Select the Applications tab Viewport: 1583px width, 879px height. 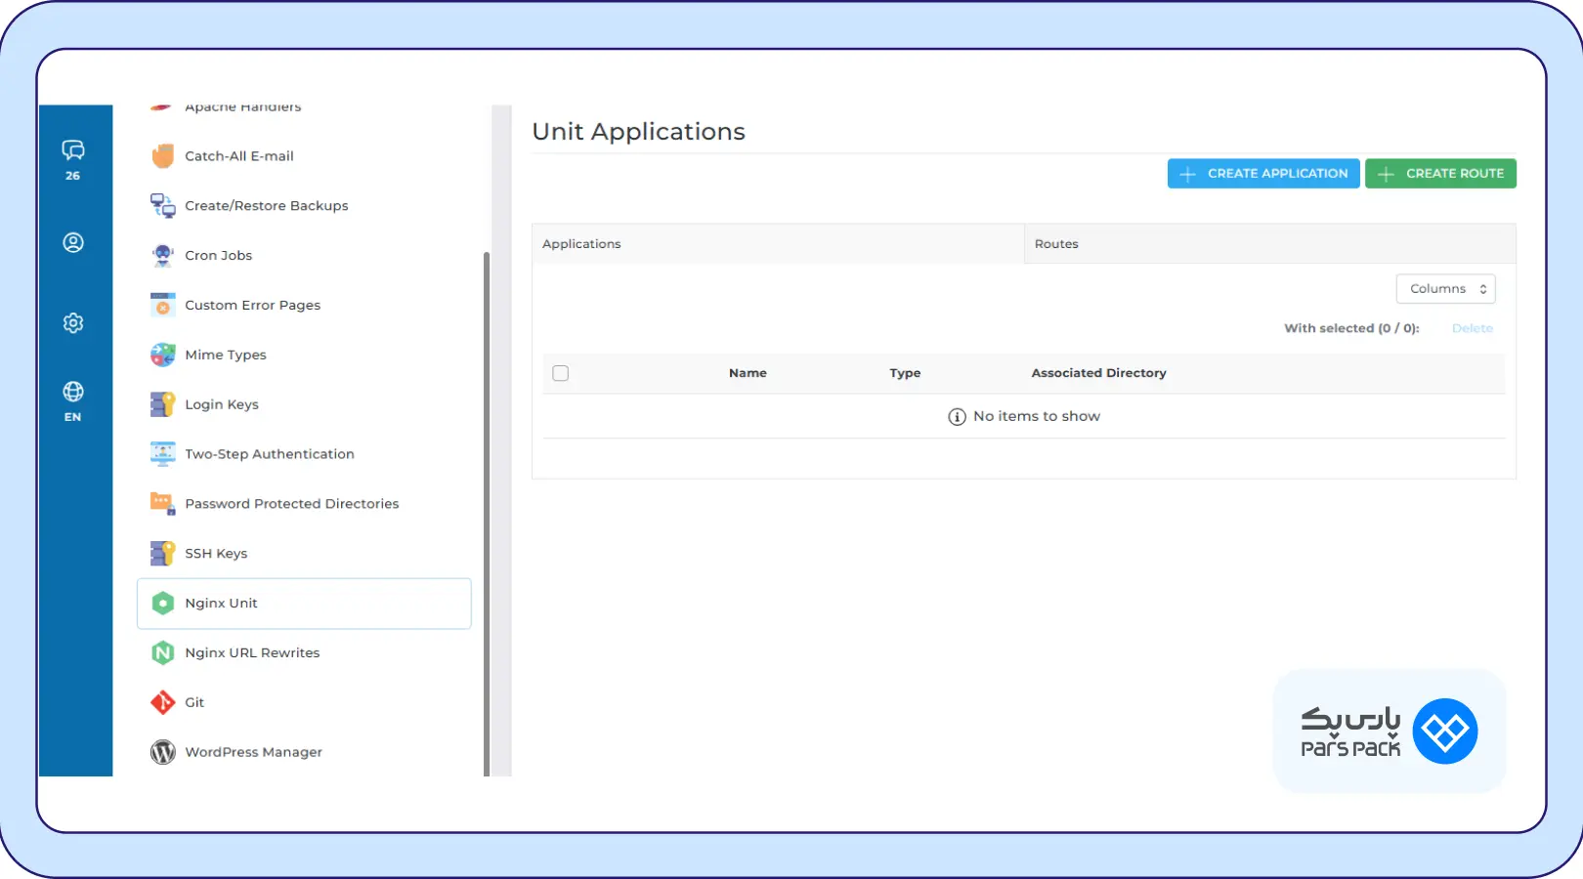582,243
